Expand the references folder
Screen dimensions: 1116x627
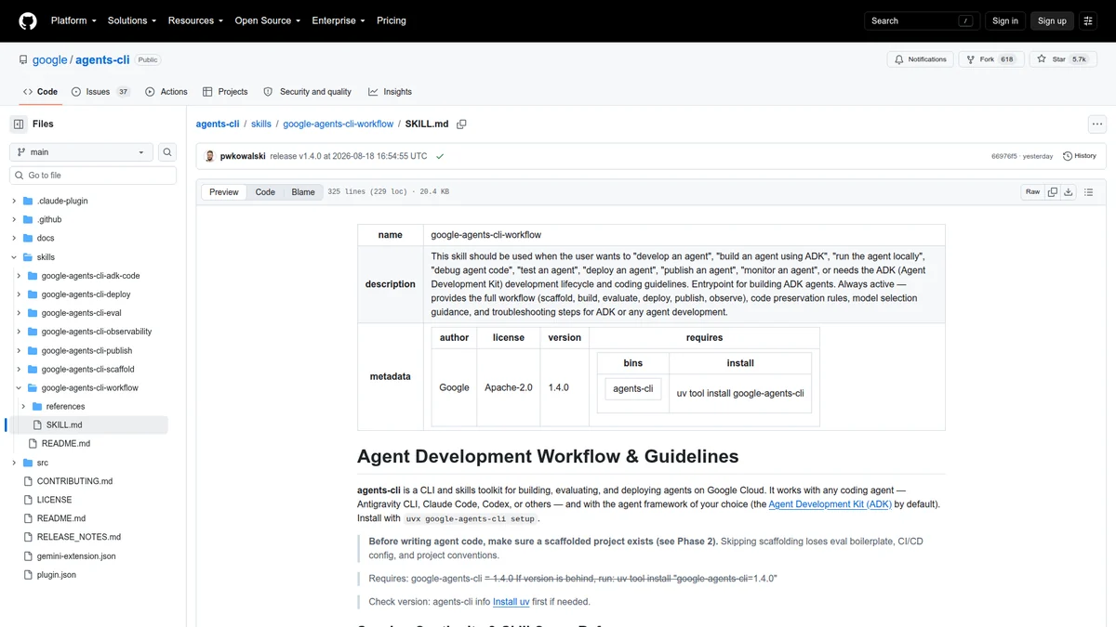23,406
